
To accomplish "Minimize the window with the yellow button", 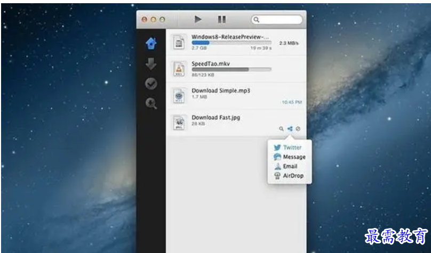I will [154, 20].
